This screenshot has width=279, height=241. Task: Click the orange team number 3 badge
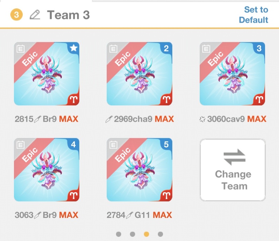[16, 15]
